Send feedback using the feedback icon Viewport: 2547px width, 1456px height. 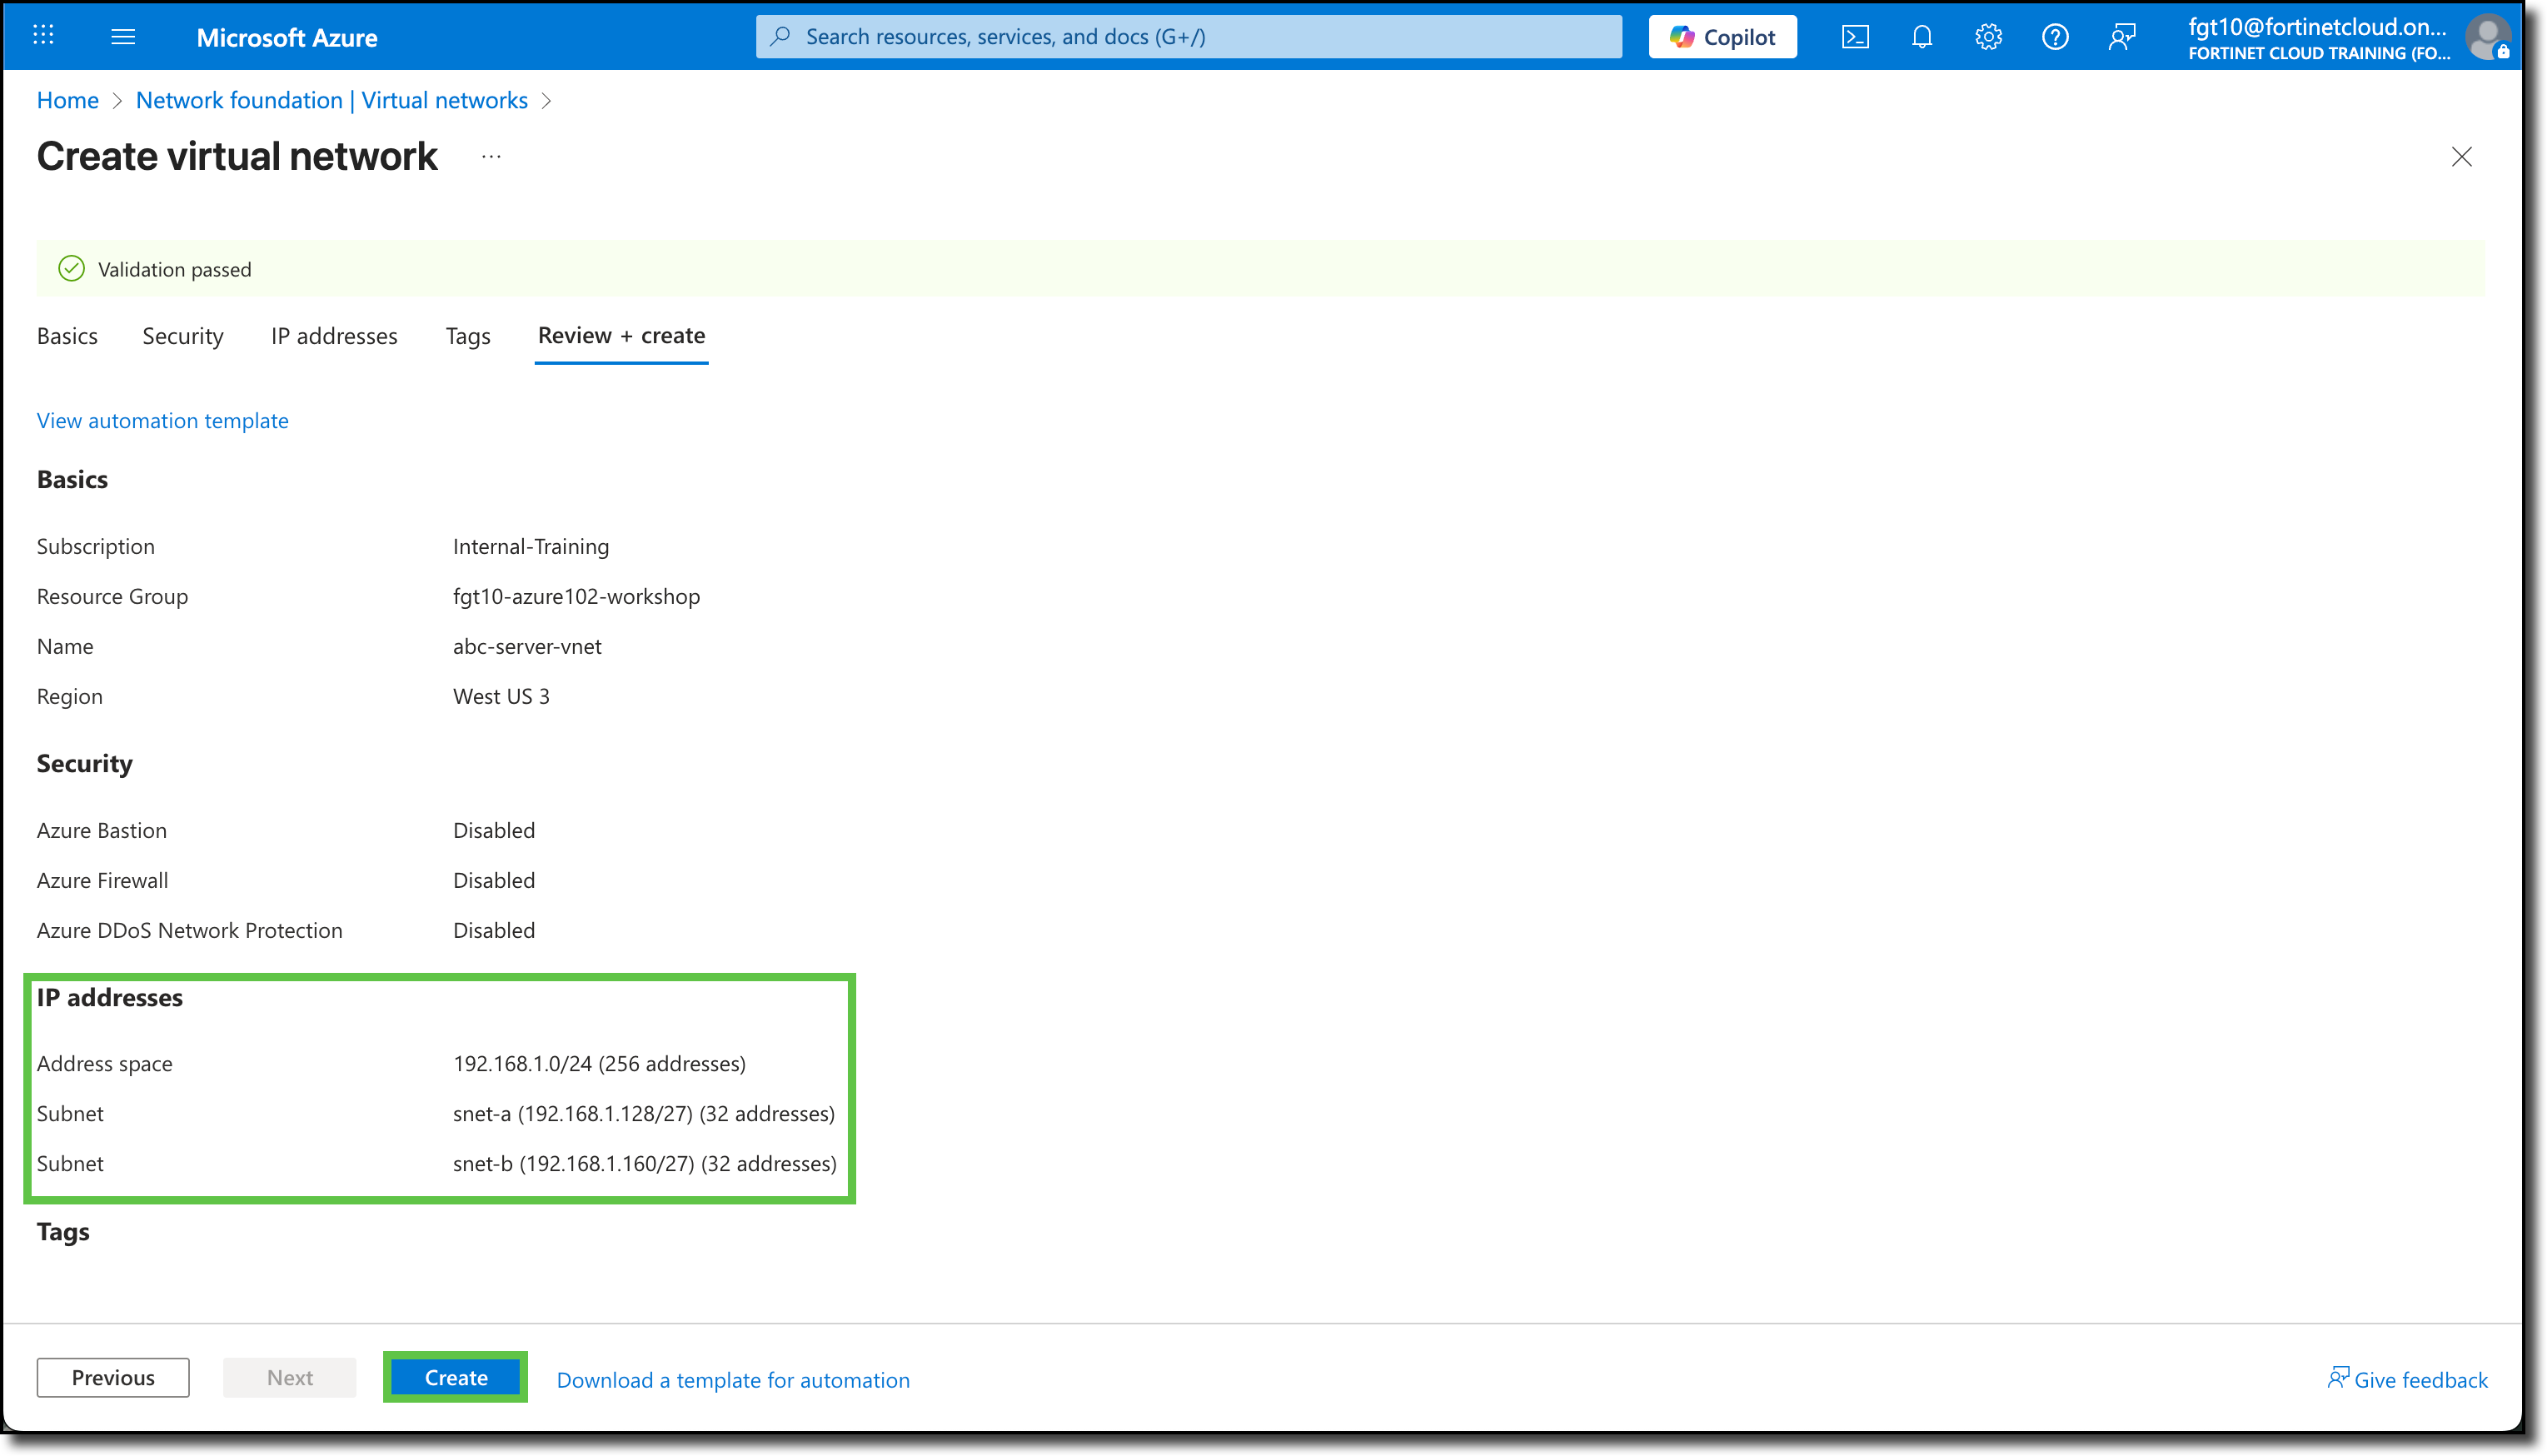click(x=2121, y=36)
